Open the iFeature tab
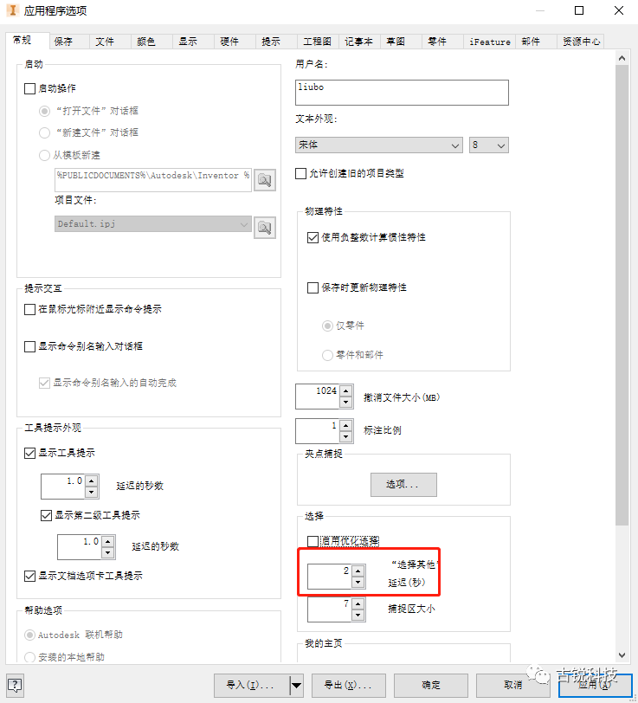The image size is (638, 703). (490, 42)
